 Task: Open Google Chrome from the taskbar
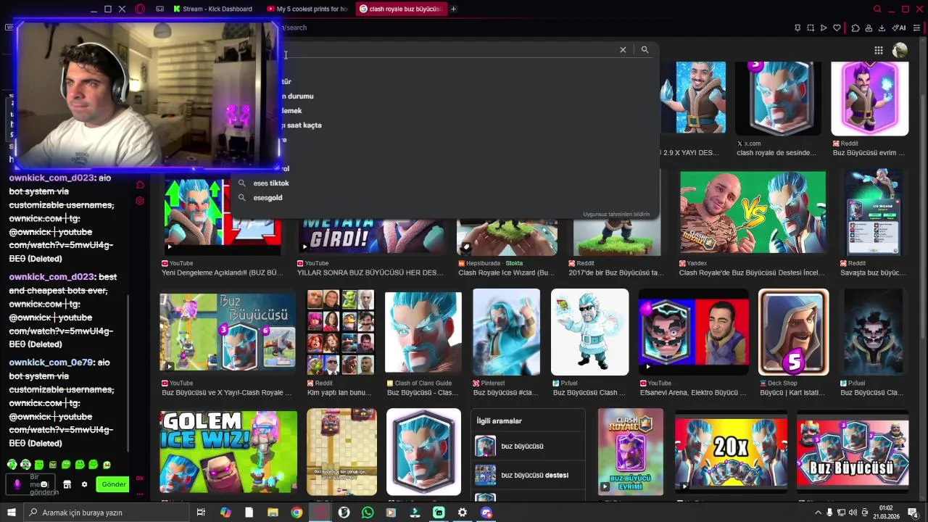297,513
